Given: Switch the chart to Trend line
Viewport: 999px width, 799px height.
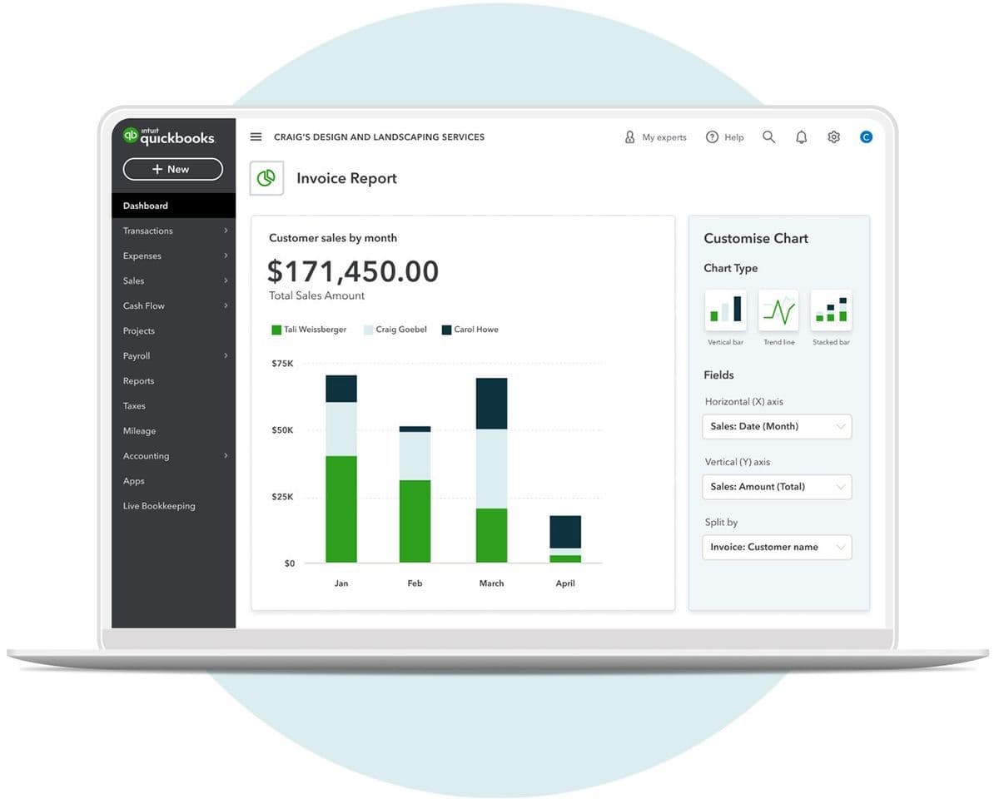Looking at the screenshot, I should [x=778, y=312].
